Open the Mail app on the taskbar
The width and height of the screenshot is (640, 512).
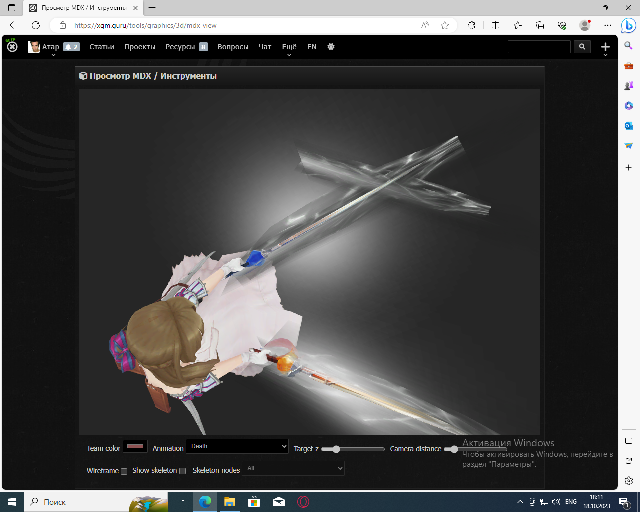coord(279,502)
